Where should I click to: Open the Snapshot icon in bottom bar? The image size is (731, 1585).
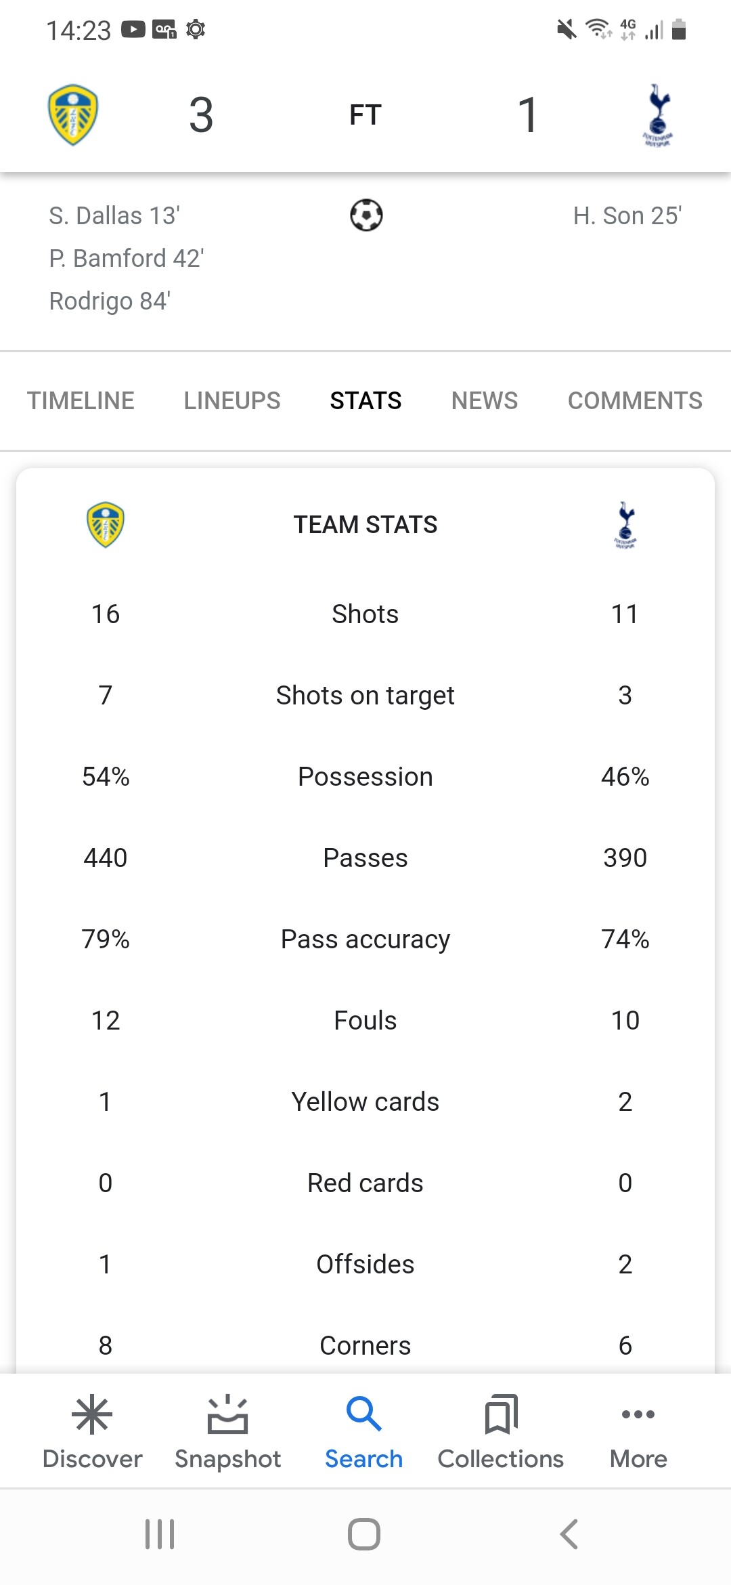click(x=227, y=1415)
